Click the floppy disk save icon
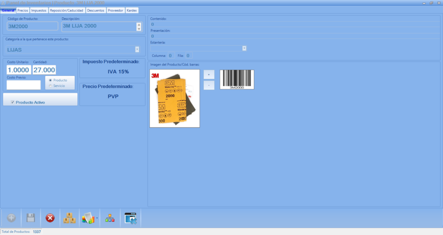This screenshot has height=235, width=443. click(31, 218)
